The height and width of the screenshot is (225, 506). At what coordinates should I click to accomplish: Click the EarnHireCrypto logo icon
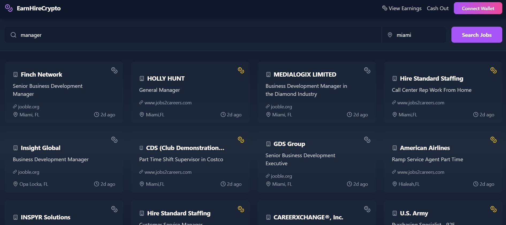tap(9, 8)
